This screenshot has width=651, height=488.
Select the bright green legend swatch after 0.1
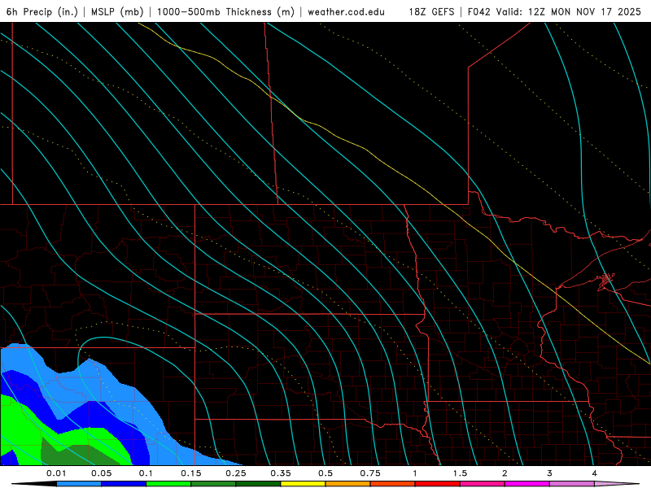[x=168, y=484]
